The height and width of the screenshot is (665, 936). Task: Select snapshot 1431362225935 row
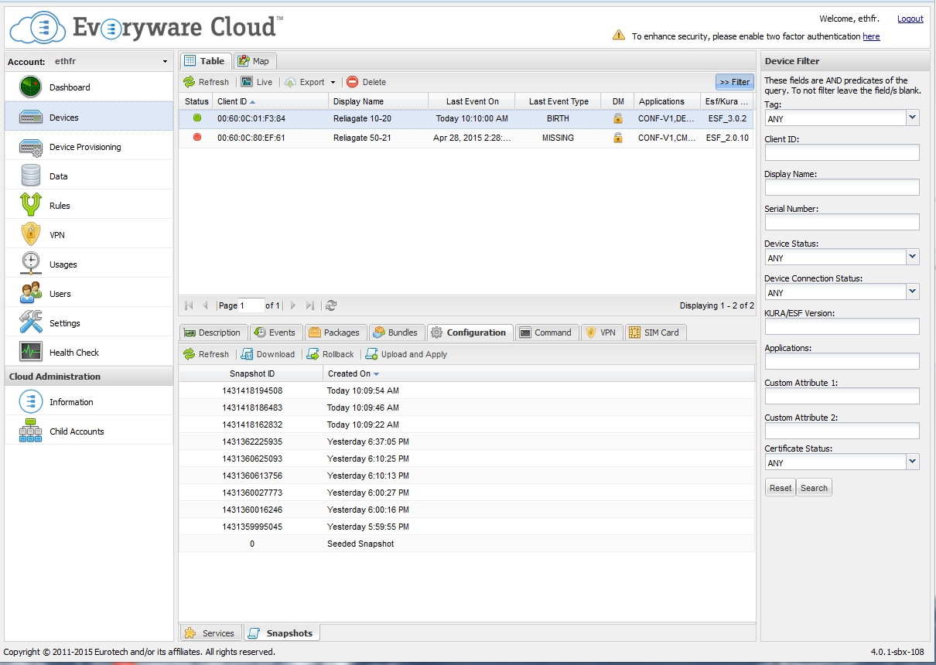(x=466, y=442)
